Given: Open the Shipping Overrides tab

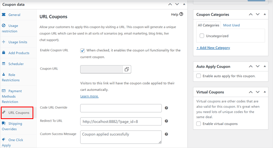Looking at the screenshot, I should click(x=18, y=126).
